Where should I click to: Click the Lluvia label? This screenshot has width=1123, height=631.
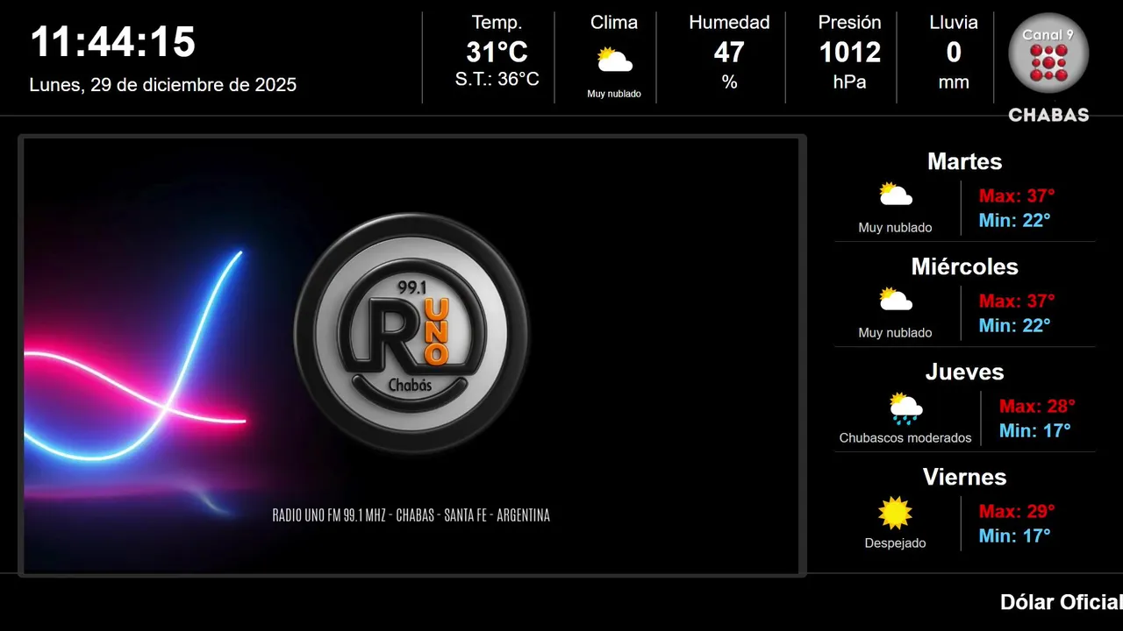tap(954, 23)
